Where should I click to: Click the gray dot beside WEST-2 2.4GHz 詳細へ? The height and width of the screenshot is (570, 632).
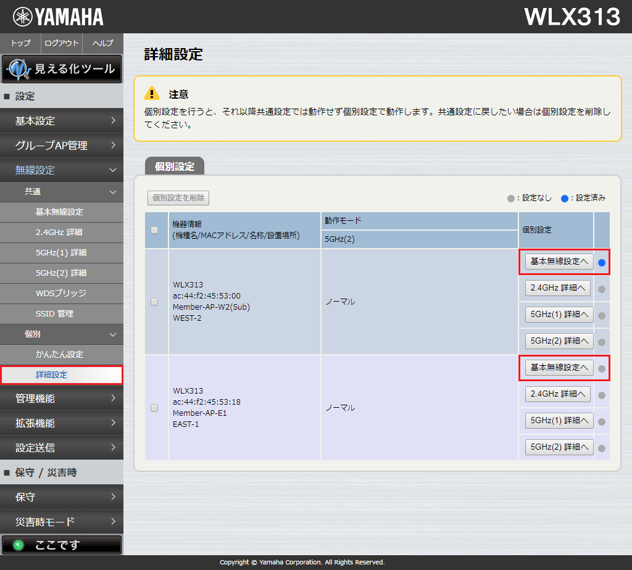point(602,288)
